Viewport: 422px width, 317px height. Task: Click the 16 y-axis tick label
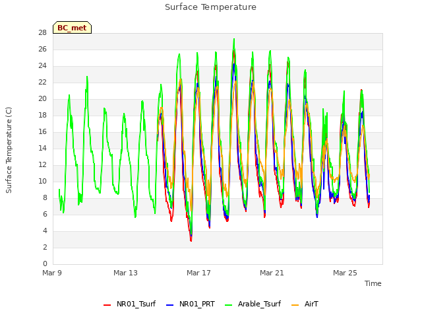point(42,132)
